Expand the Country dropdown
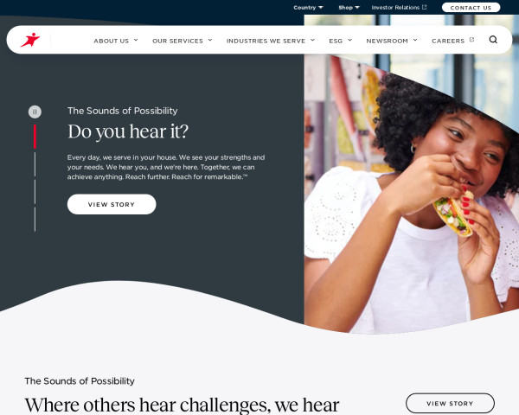Image resolution: width=519 pixels, height=415 pixels. [x=308, y=7]
